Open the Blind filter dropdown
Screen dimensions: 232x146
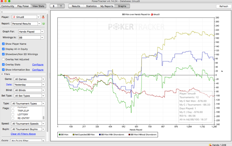click(29, 90)
